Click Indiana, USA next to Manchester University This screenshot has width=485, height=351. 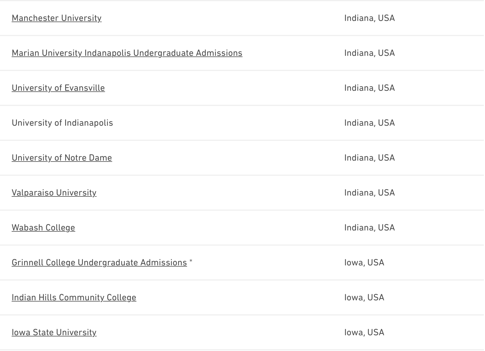(x=369, y=18)
